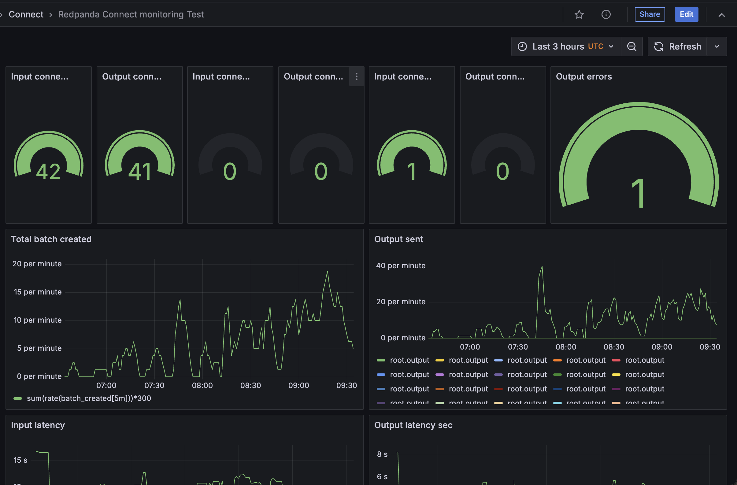Click the breadcrumb arrow before Connect
The height and width of the screenshot is (485, 737).
(x=2, y=15)
